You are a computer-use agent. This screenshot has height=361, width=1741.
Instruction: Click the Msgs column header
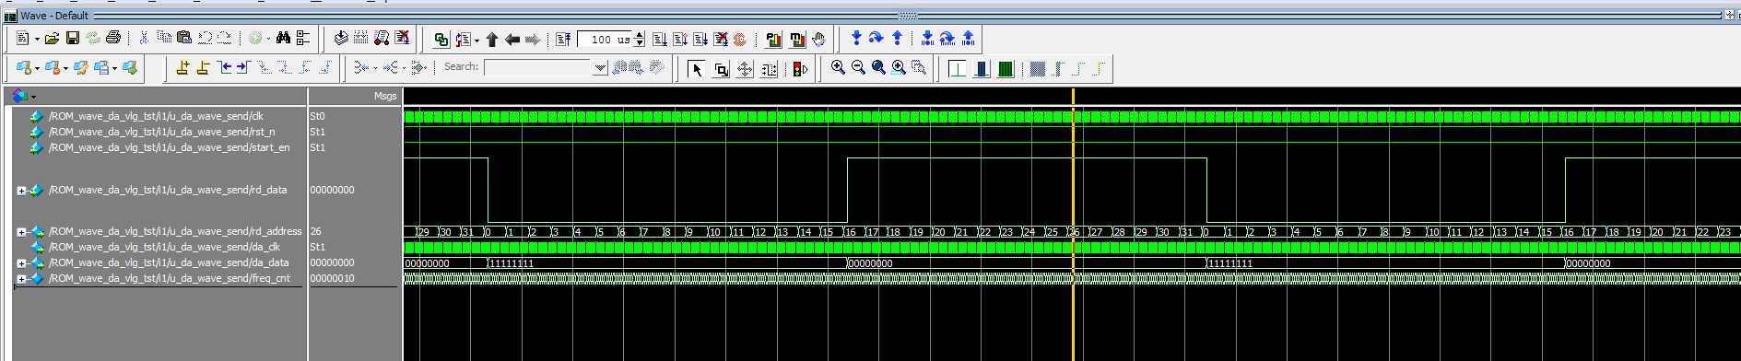pyautogui.click(x=385, y=96)
